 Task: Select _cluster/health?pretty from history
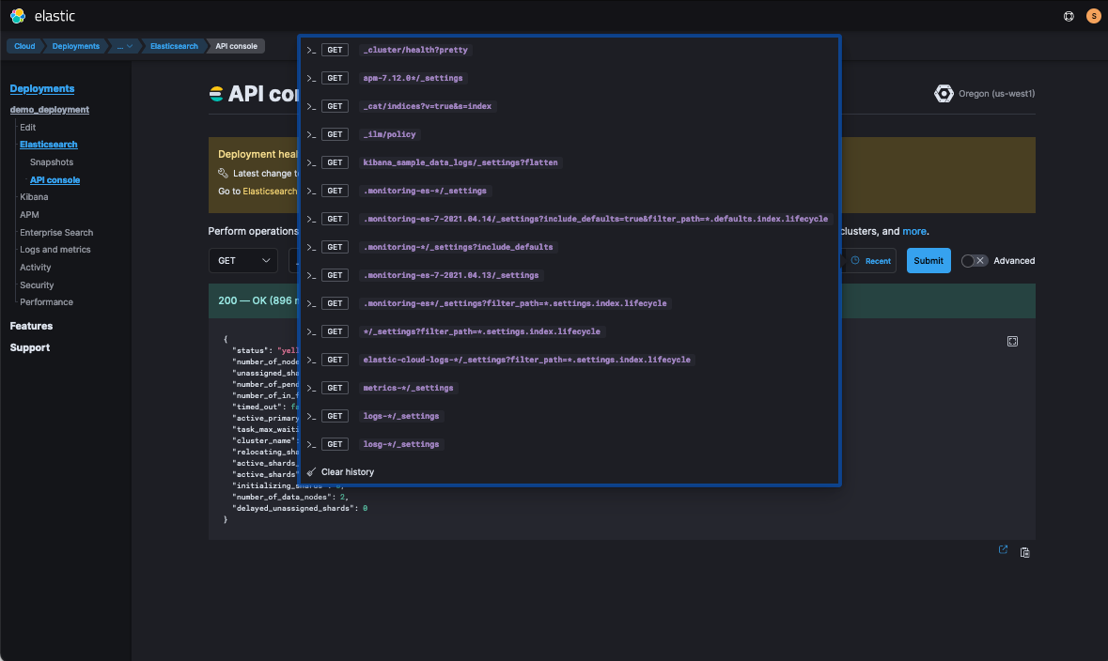pyautogui.click(x=414, y=50)
